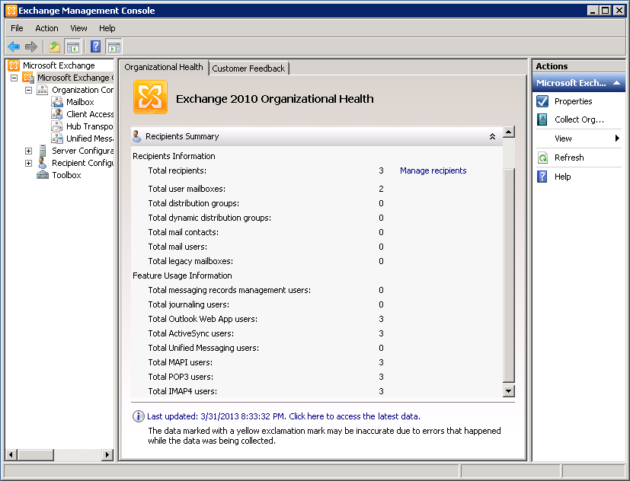Click the Hub Transport node icon
This screenshot has width=630, height=481.
57,126
